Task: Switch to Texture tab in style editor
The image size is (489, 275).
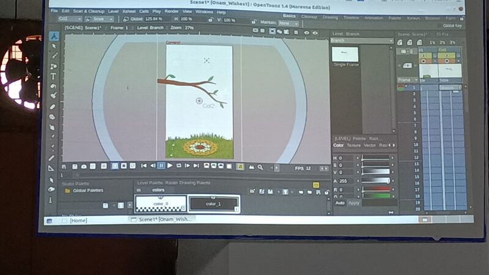Action: coord(353,145)
